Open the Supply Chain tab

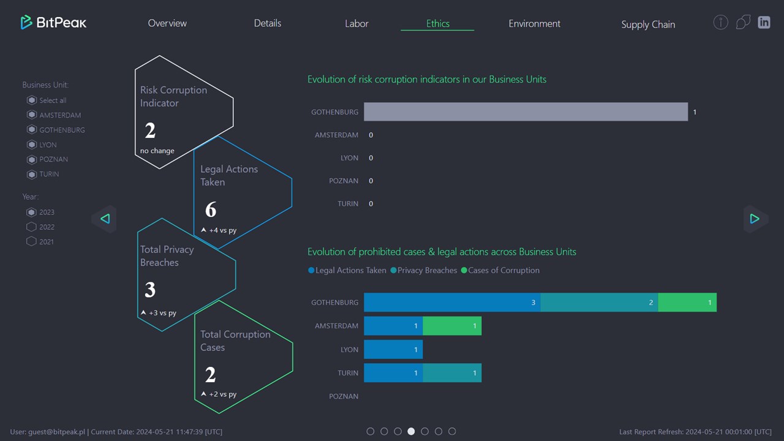click(648, 24)
